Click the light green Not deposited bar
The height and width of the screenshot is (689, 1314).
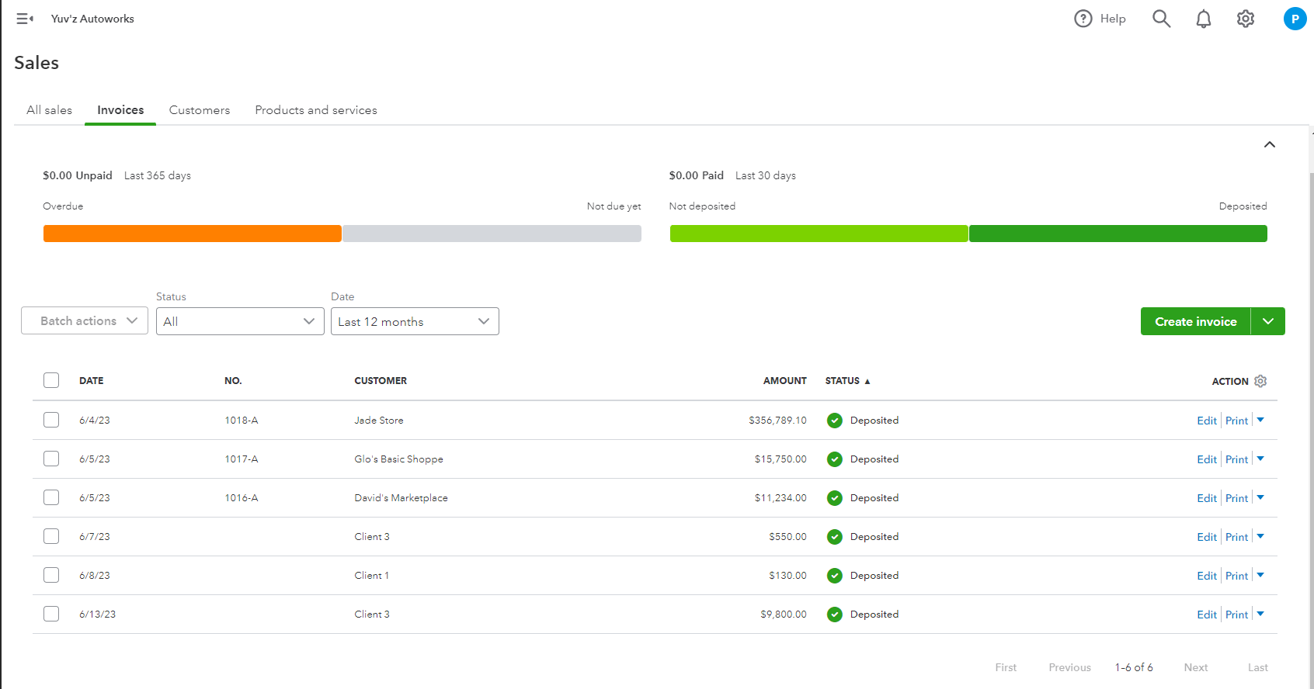(x=819, y=234)
